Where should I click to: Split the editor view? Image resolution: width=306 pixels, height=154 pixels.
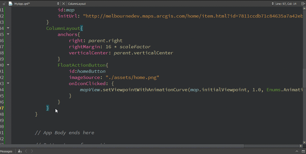click(x=303, y=3)
